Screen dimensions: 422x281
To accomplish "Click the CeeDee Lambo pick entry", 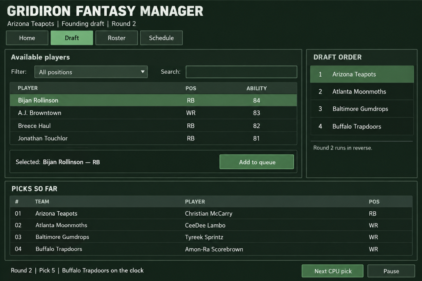I will pos(211,225).
